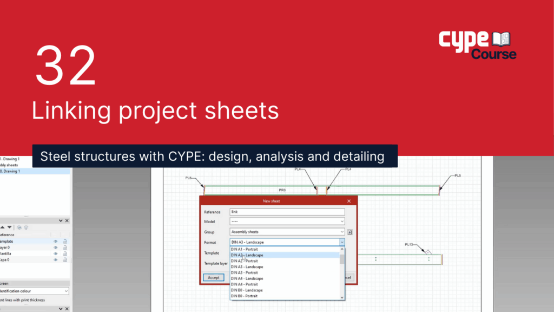Toggle visibility of Layer 0
Image resolution: width=554 pixels, height=312 pixels.
point(55,248)
